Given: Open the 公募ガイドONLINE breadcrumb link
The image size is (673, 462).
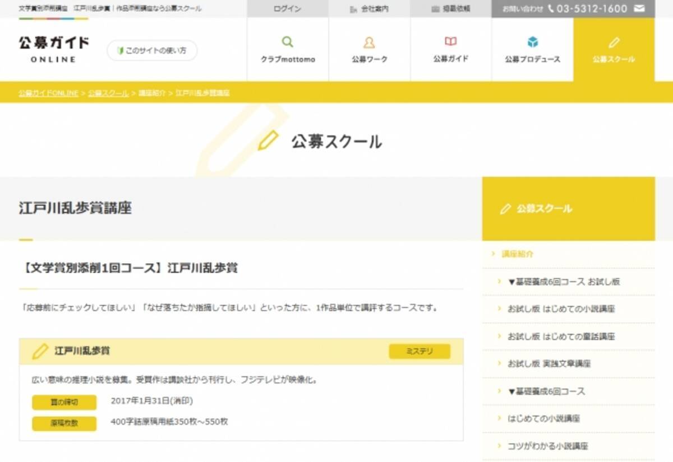Looking at the screenshot, I should [x=46, y=93].
